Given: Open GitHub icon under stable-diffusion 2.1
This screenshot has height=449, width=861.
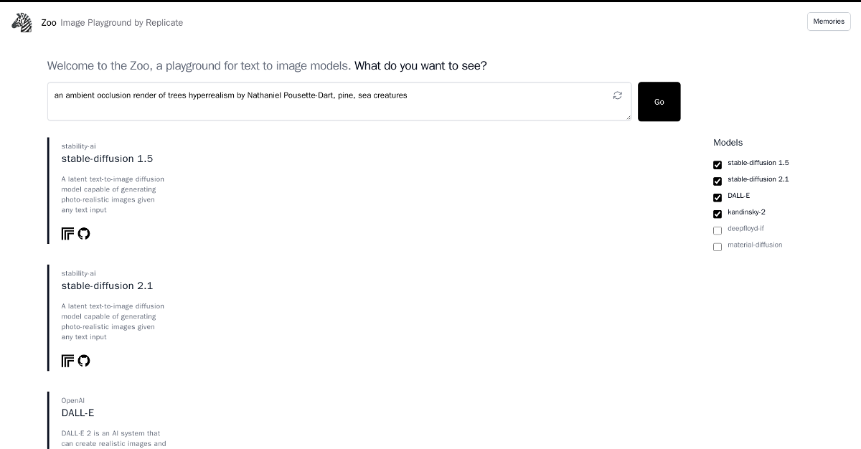Looking at the screenshot, I should tap(84, 361).
